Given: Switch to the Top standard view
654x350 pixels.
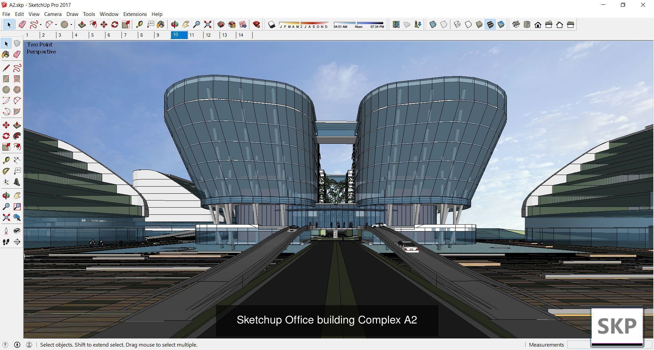Looking at the screenshot, I should coord(527,24).
